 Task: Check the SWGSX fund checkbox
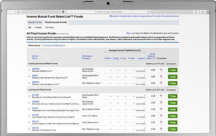point(29,70)
